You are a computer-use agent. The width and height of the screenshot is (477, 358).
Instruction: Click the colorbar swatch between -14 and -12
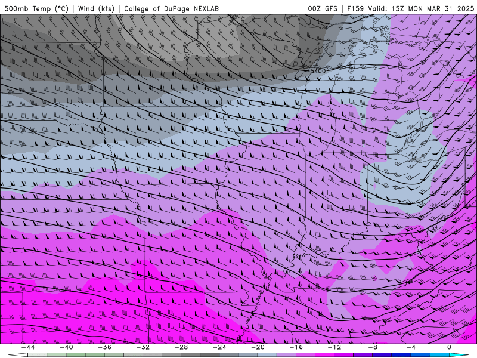coord(324,355)
